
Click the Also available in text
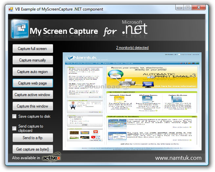(26, 158)
